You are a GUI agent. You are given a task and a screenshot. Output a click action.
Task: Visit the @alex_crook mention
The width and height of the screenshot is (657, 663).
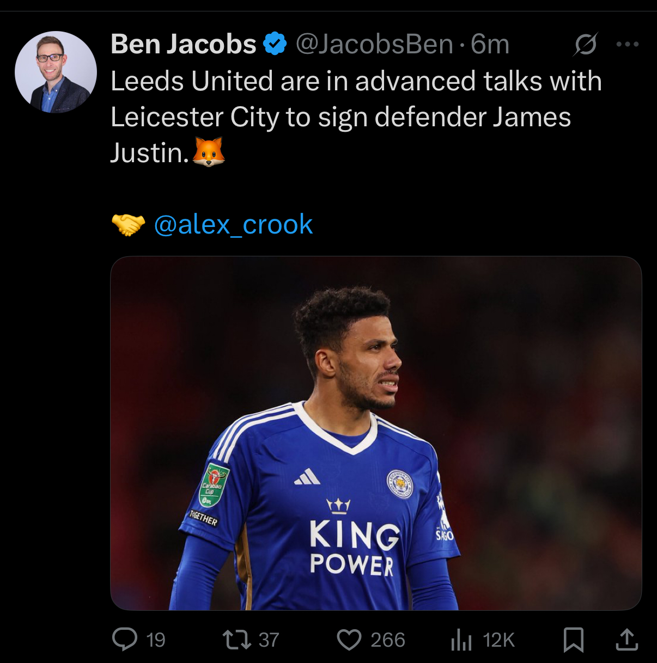click(233, 224)
